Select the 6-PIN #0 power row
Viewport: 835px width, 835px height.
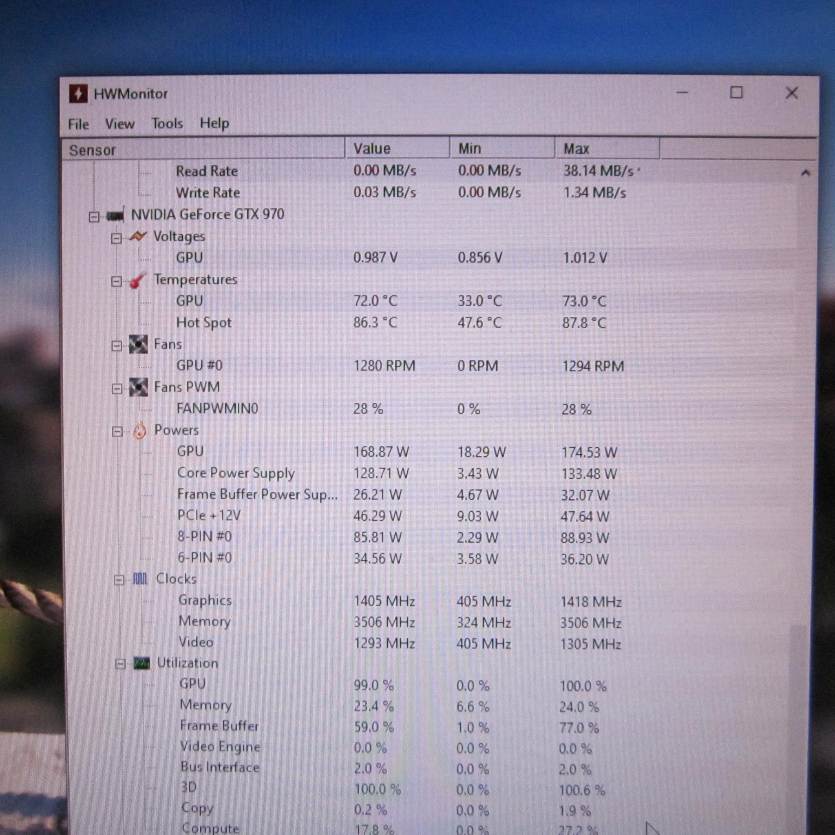click(430, 558)
